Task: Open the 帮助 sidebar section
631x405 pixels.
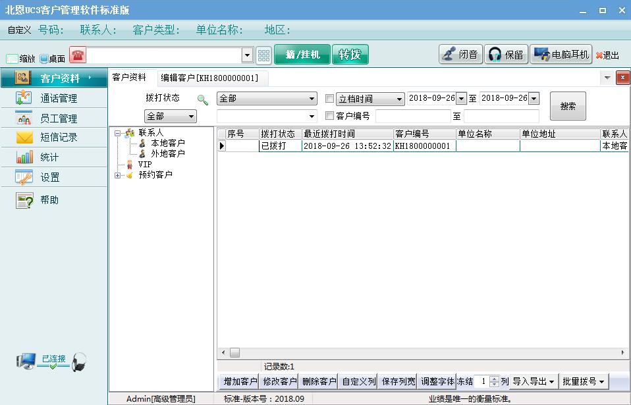Action: point(53,200)
